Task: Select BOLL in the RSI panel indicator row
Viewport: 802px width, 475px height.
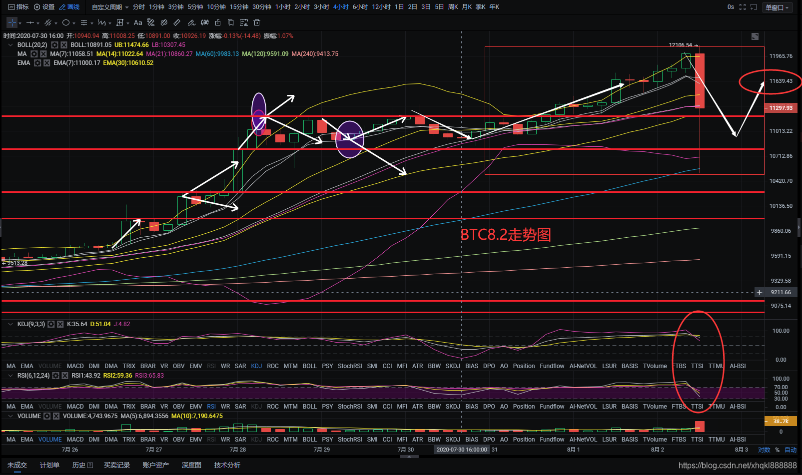Action: pyautogui.click(x=310, y=407)
